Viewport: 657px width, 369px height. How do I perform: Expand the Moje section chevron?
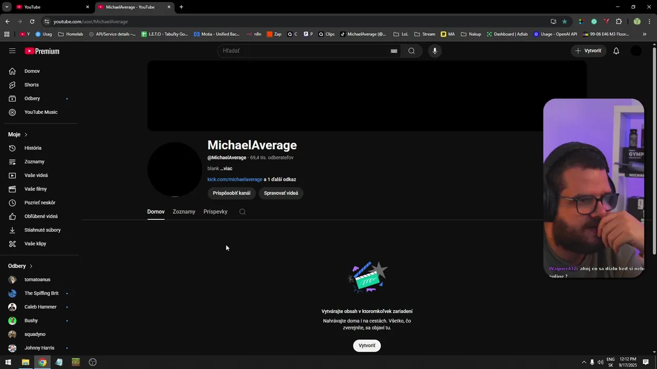click(26, 135)
